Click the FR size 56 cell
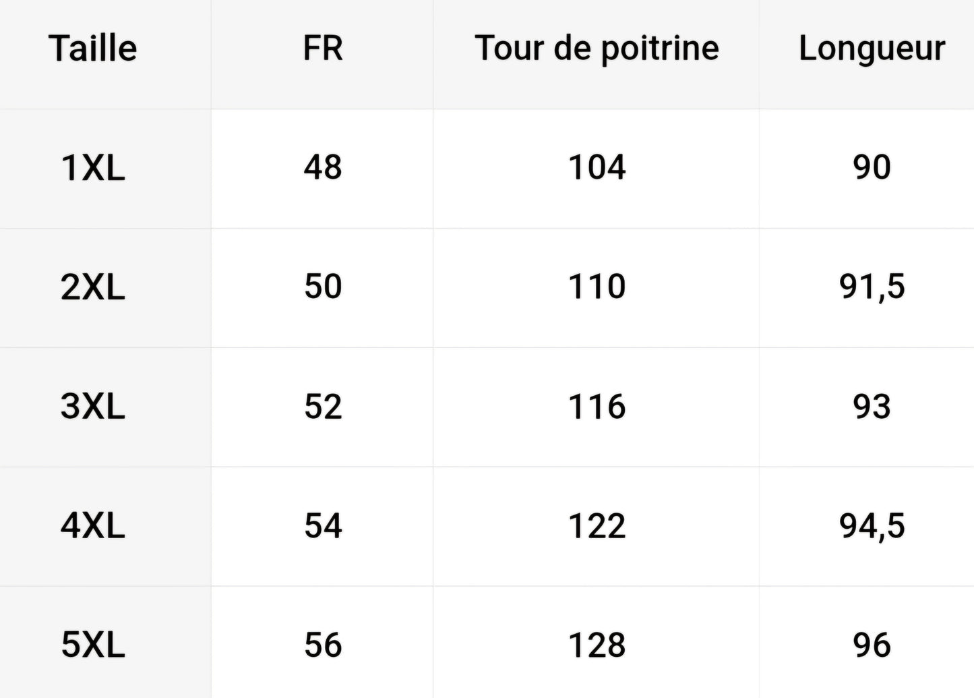The height and width of the screenshot is (698, 974). (323, 645)
